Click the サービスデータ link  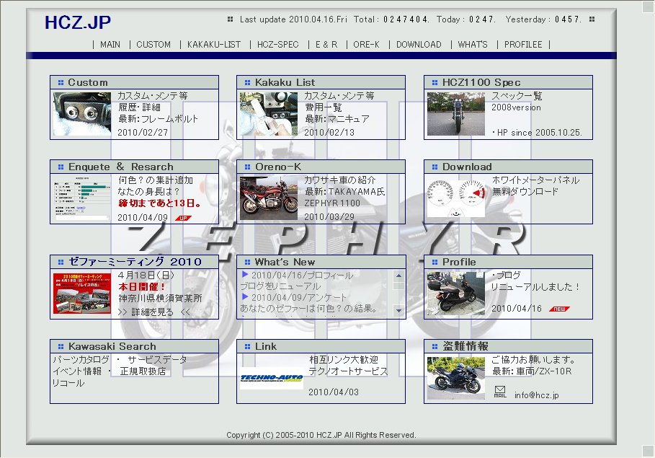click(x=158, y=360)
